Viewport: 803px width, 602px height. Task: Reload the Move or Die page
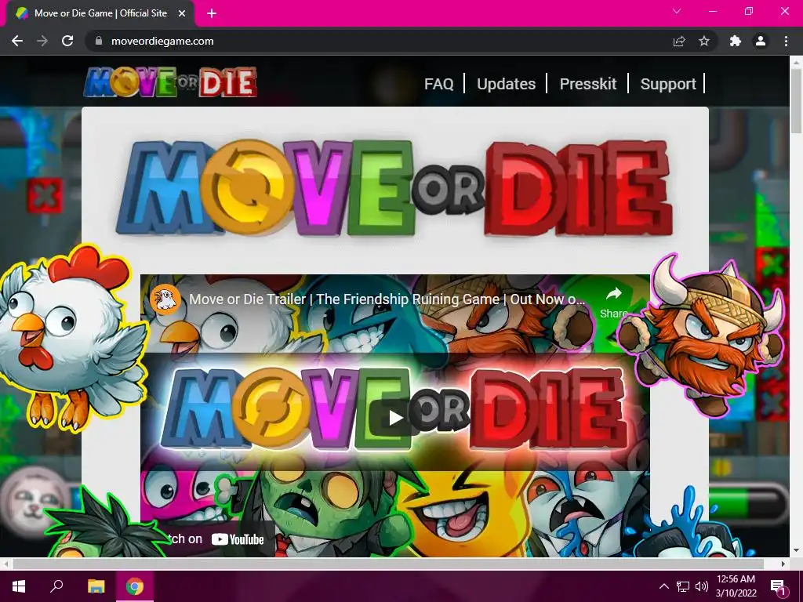(67, 41)
